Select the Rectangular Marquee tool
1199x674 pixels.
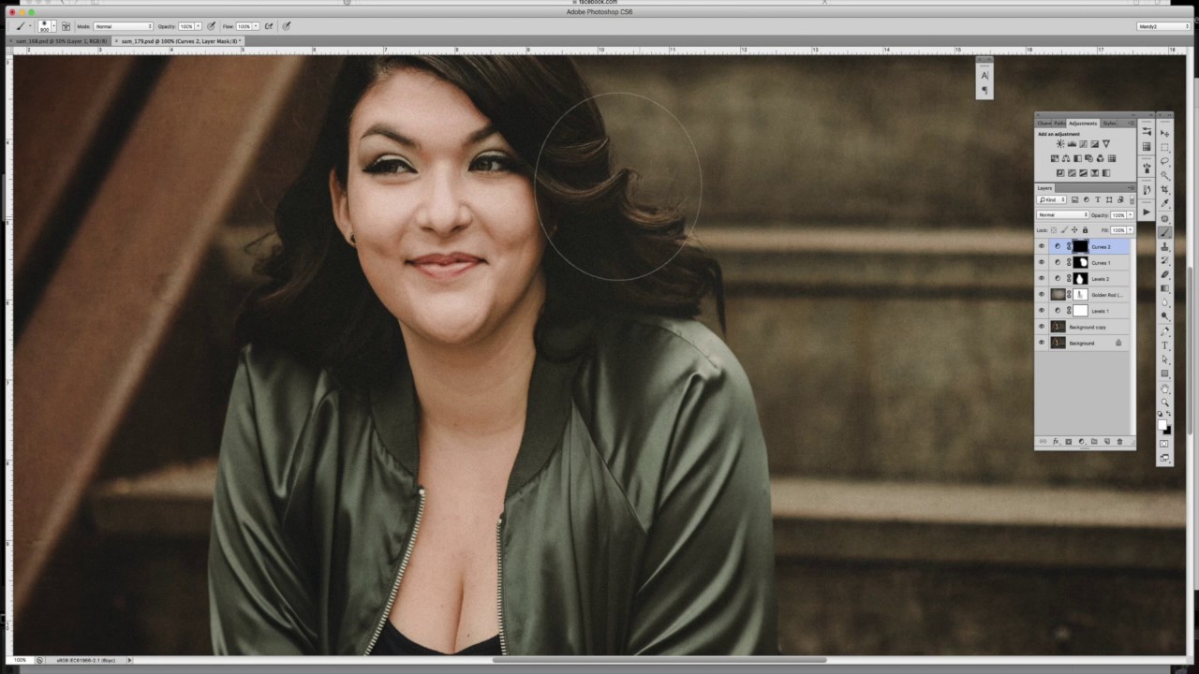coord(1165,147)
